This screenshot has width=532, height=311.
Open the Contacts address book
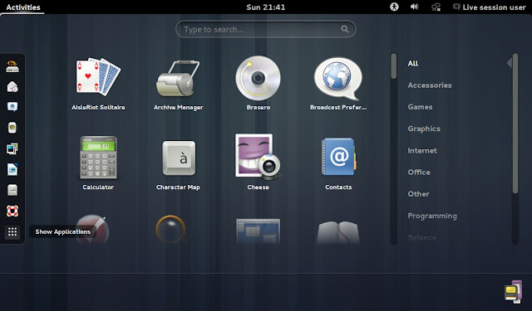click(338, 157)
